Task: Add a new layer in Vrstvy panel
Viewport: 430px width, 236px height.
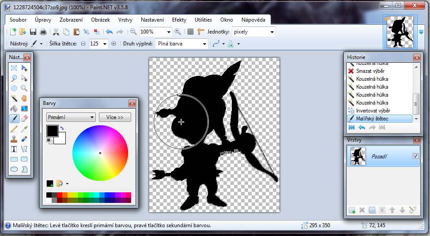Action: pyautogui.click(x=352, y=210)
